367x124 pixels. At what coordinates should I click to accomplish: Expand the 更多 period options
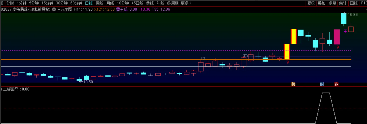tap(186, 3)
